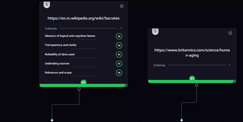The image size is (243, 122).
Task: Click the overall 97 badge on the Wikipedia card
Action: click(x=83, y=83)
